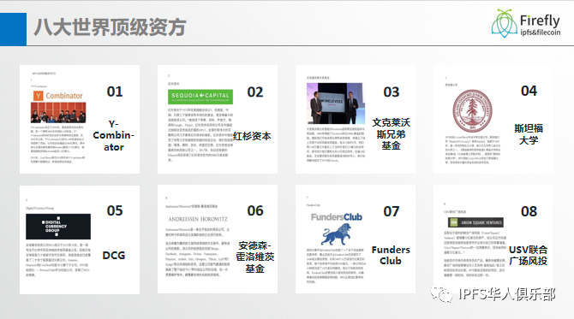Screen dimensions: 574x319
Task: Click the DCG label
Action: pyautogui.click(x=114, y=255)
